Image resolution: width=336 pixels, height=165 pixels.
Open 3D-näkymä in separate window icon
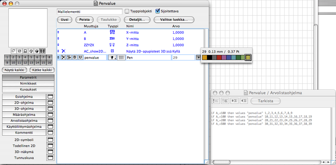tap(50, 152)
